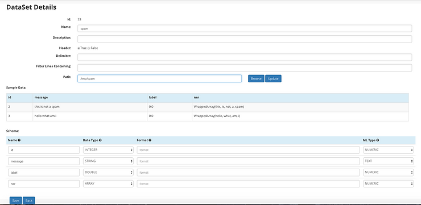Click into the Description field
This screenshot has height=205, width=421.
tap(245, 39)
